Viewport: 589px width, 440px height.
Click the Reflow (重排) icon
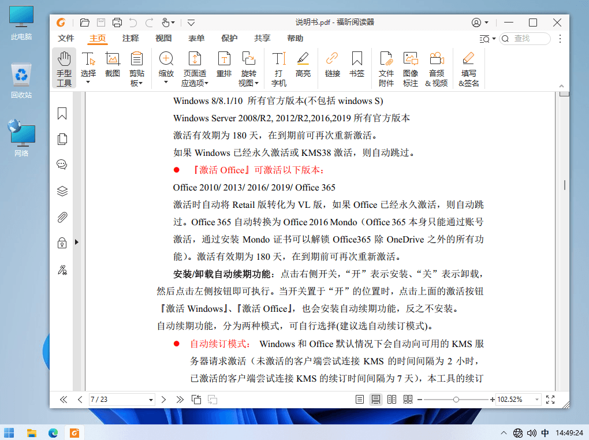[224, 59]
